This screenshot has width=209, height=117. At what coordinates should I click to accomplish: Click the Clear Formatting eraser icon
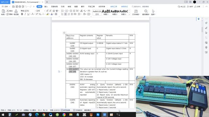54,11
